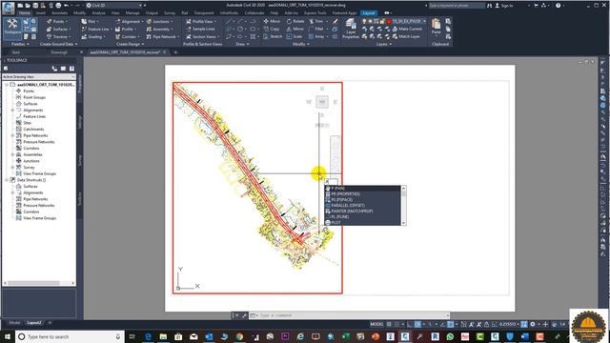The height and width of the screenshot is (343, 610).
Task: Click the red layer color swatch
Action: pyautogui.click(x=388, y=21)
